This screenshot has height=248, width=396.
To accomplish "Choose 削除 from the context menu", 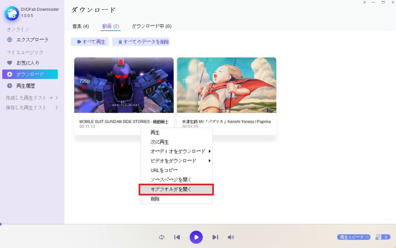I will [177, 199].
